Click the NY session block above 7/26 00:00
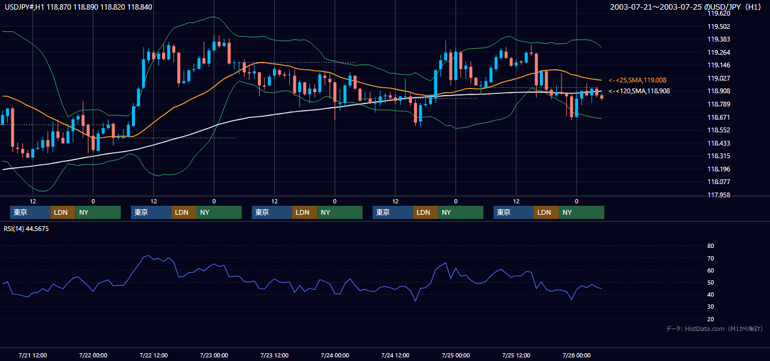The image size is (770, 361). tap(581, 212)
